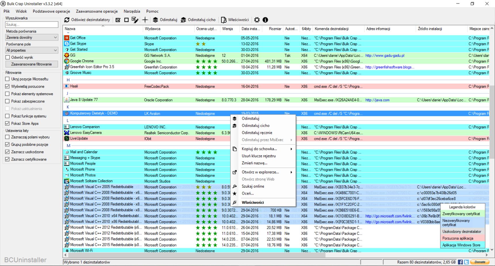
Task: Enable Ukryj pozycje Microsoftu checkbox
Action: (x=7, y=79)
